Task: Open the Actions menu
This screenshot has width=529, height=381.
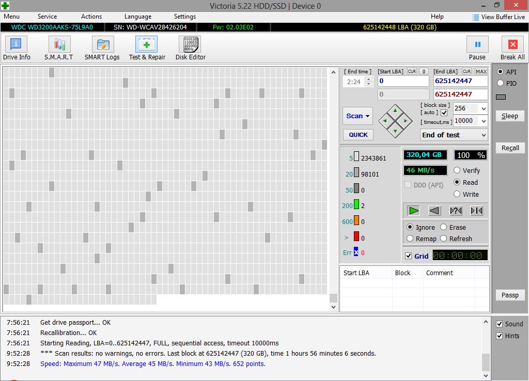Action: tap(91, 17)
